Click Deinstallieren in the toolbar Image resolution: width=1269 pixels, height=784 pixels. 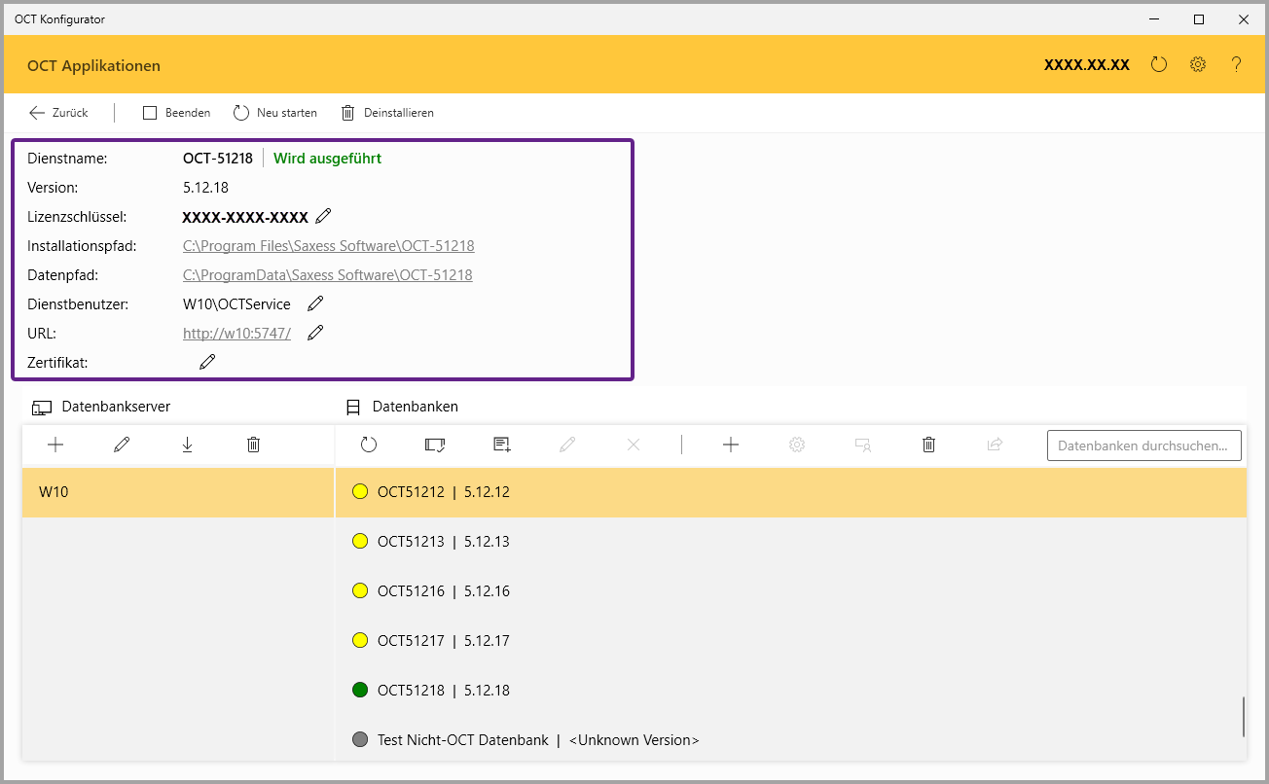(x=387, y=113)
